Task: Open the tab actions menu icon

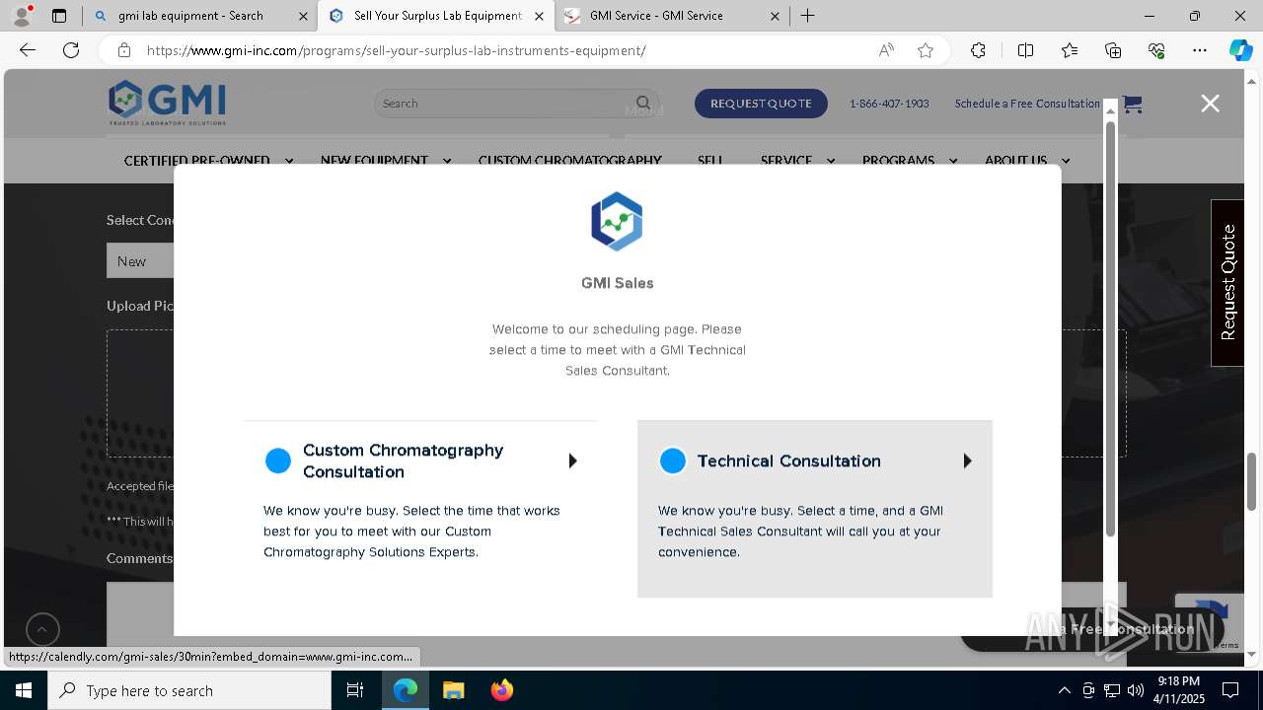Action: coord(59,16)
